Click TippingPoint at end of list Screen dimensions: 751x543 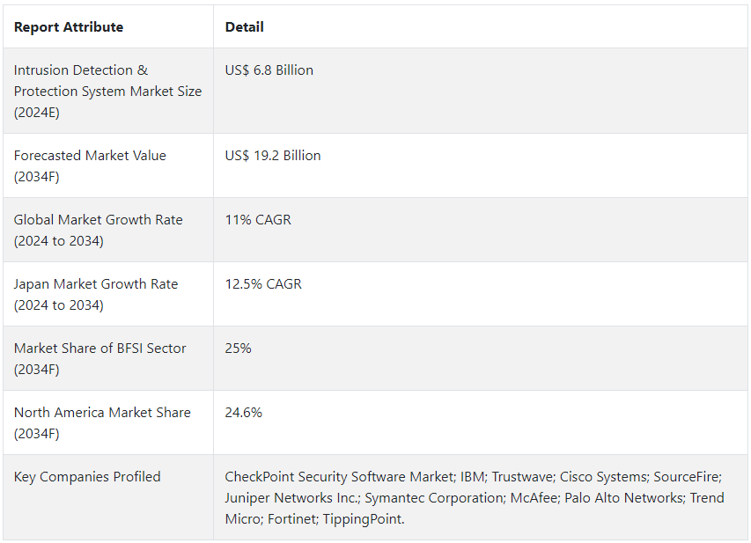pos(364,519)
